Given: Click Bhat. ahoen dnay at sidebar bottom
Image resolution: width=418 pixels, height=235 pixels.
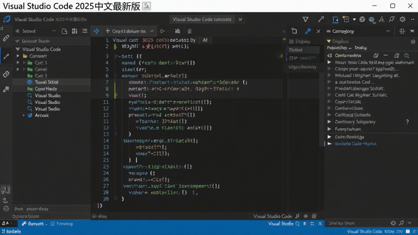Looking at the screenshot, I should click(x=31, y=209).
